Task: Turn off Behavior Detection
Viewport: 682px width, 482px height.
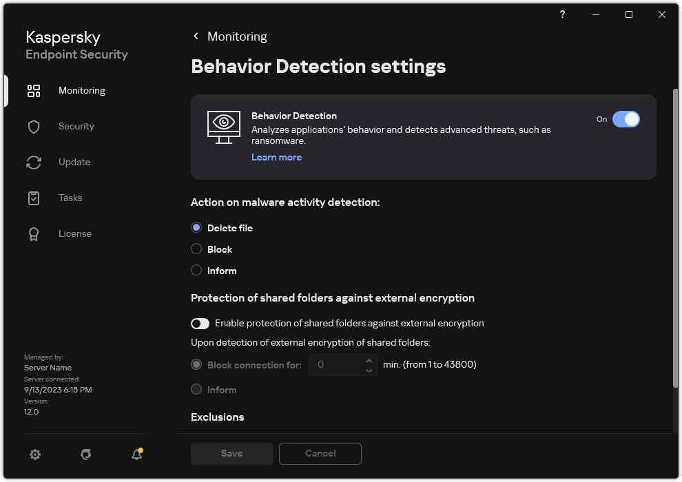Action: point(626,119)
